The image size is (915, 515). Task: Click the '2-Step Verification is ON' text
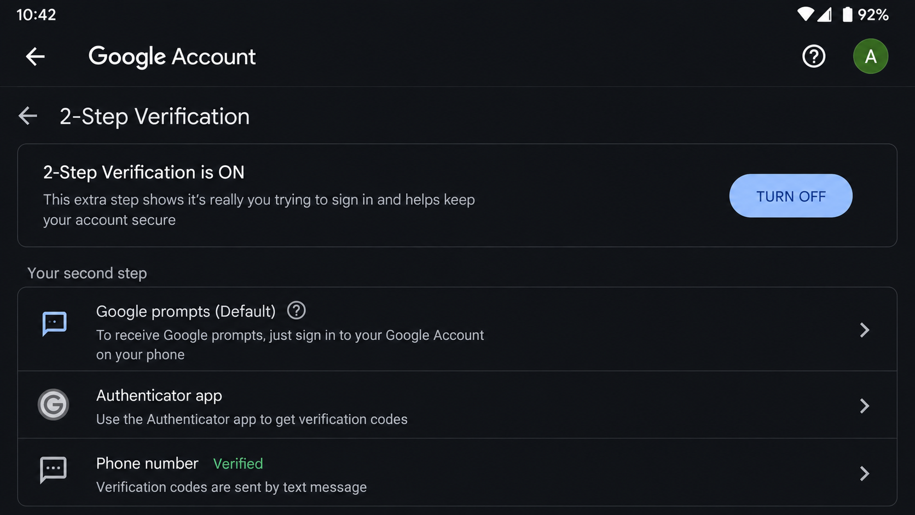(144, 172)
